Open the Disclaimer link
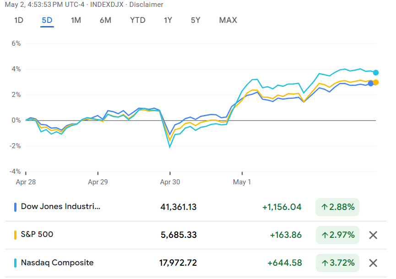 point(146,5)
